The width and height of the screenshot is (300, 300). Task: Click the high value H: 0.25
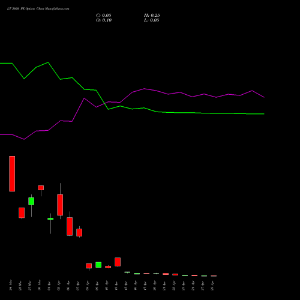tap(152, 16)
